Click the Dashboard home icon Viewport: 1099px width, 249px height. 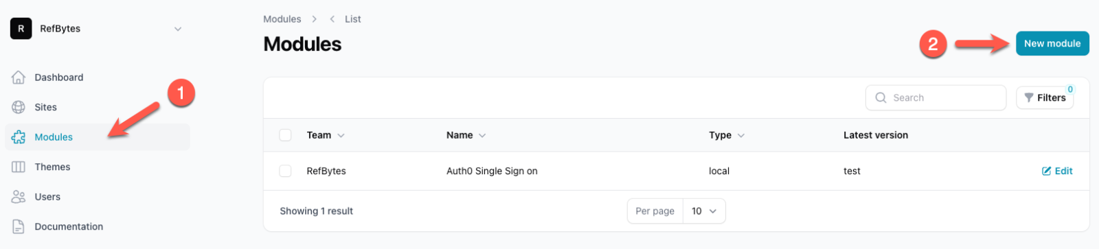coord(19,78)
